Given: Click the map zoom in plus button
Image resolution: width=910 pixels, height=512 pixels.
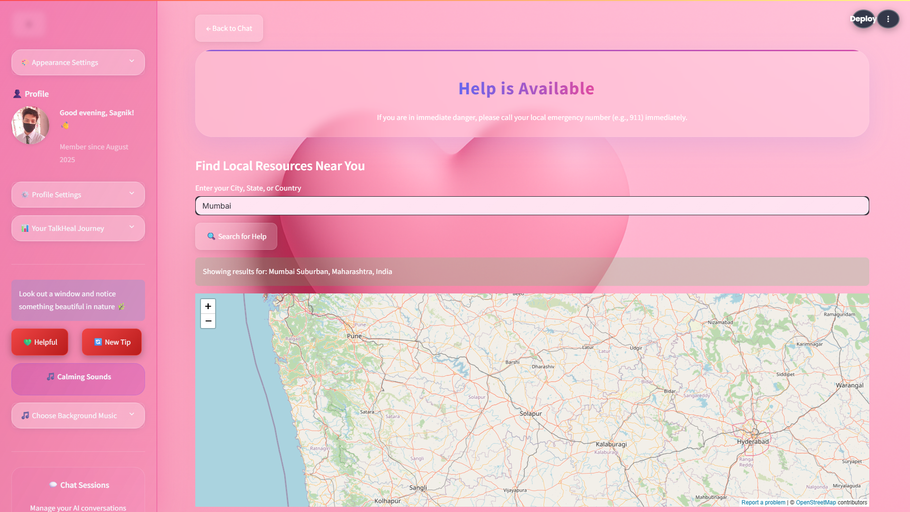Looking at the screenshot, I should (208, 306).
